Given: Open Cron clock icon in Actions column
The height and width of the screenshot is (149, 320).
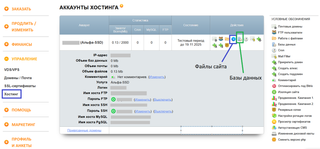Looking at the screenshot, I should tap(246, 39).
